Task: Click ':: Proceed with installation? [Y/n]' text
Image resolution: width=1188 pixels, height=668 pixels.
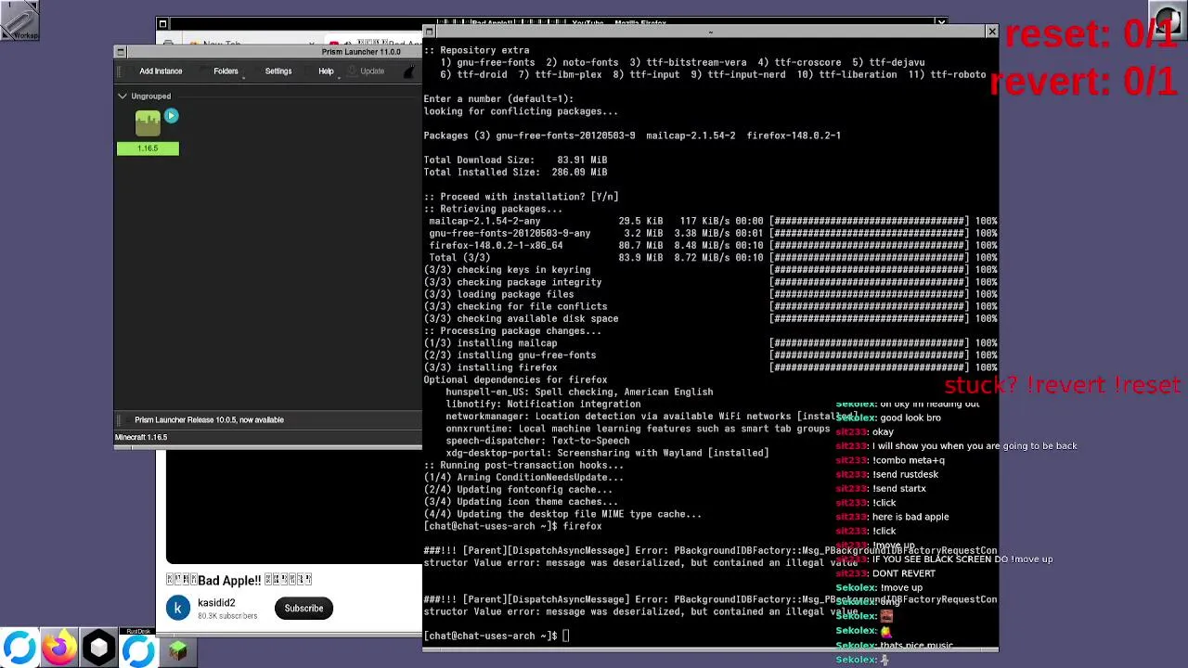Action: click(x=521, y=197)
